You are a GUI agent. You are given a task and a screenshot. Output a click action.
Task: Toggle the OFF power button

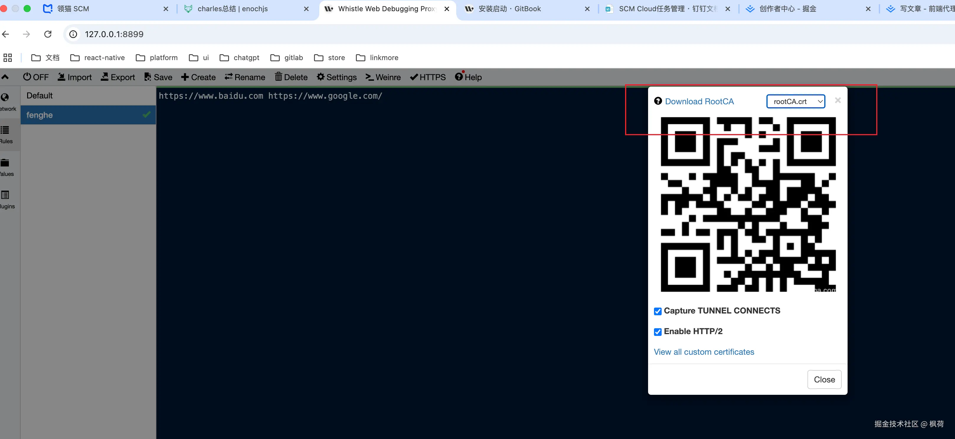(x=36, y=77)
